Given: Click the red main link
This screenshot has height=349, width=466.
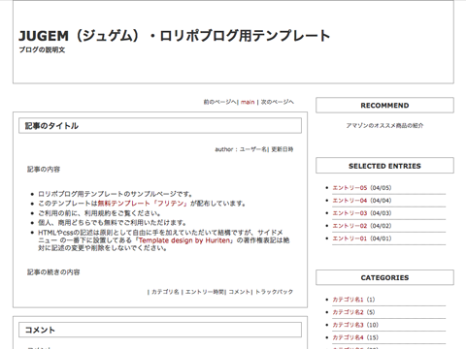Looking at the screenshot, I should (x=248, y=102).
